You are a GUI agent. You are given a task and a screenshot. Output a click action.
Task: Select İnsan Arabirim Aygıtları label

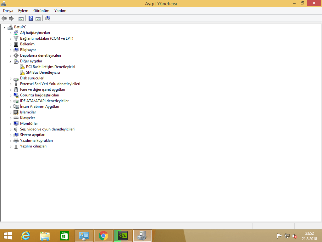[40, 107]
